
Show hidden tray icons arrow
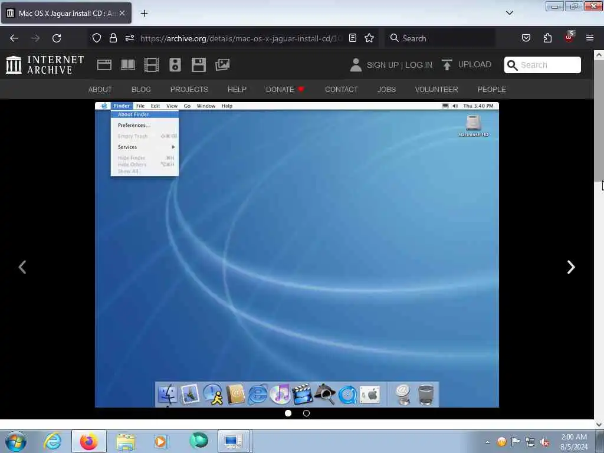[487, 442]
